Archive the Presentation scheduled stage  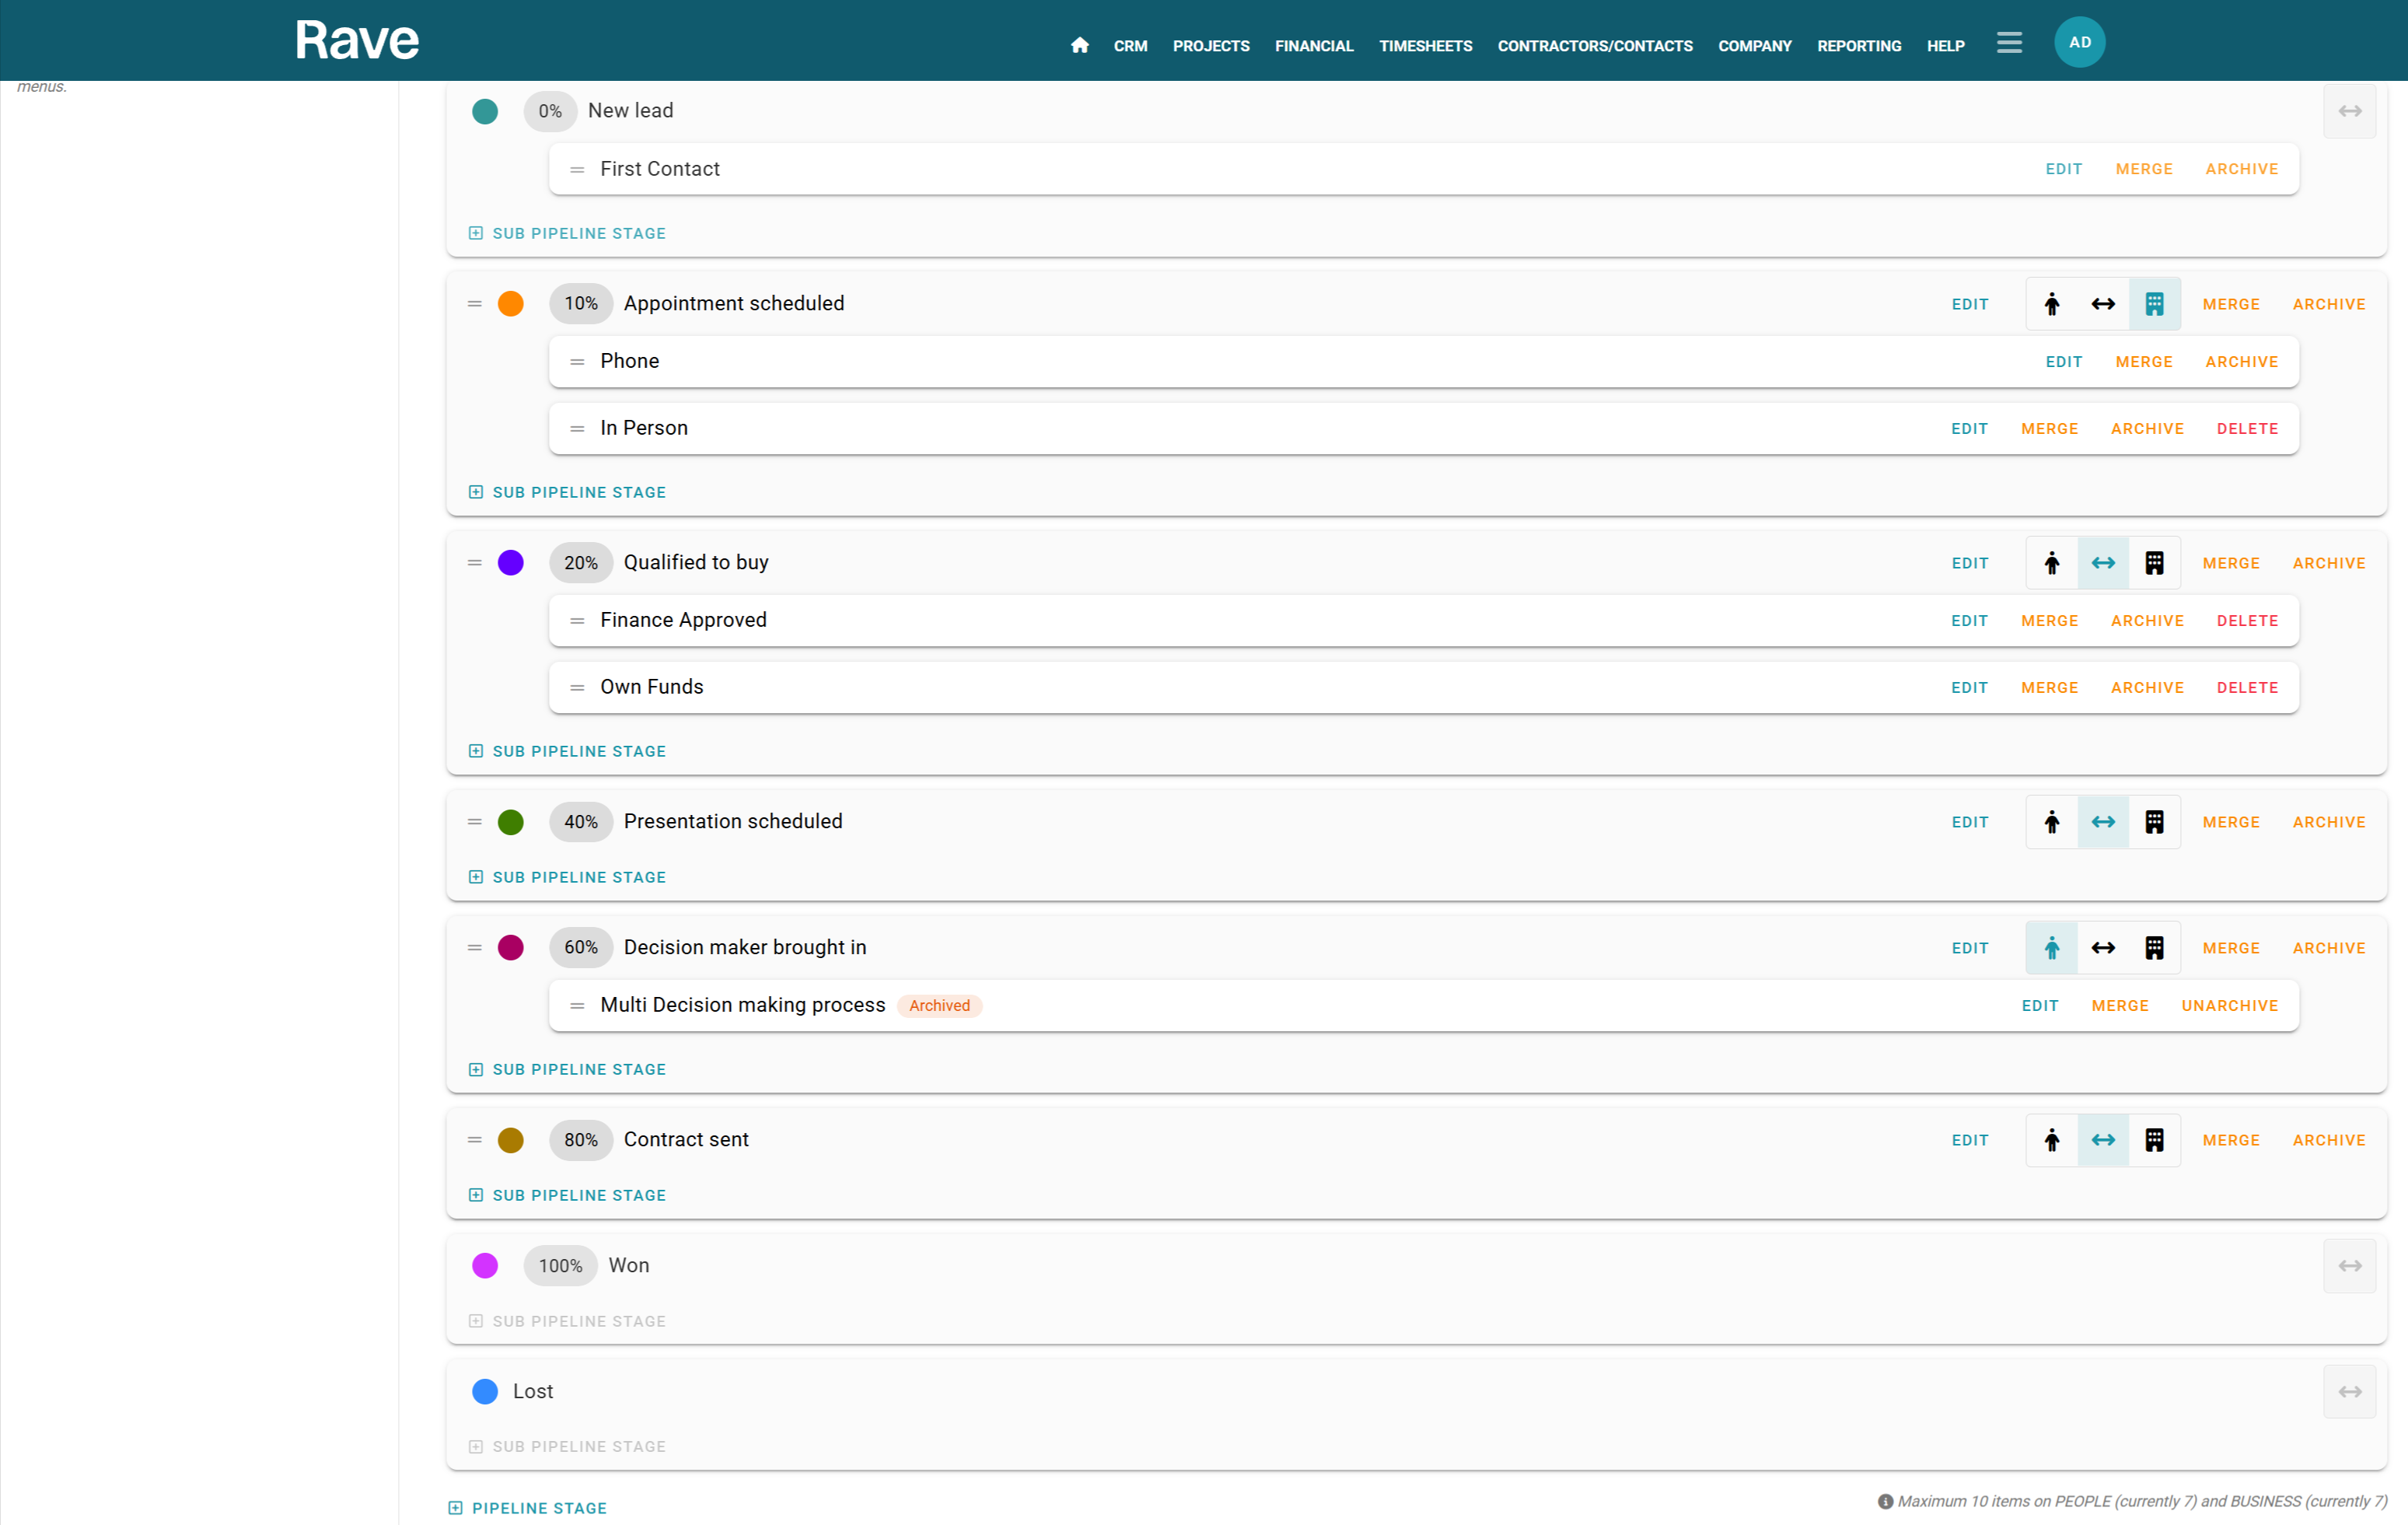click(2329, 822)
